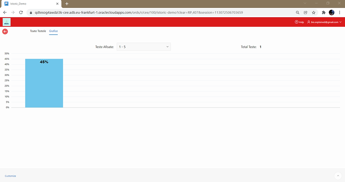The height and width of the screenshot is (182, 345).
Task: Open Help in the red header
Action: click(299, 22)
